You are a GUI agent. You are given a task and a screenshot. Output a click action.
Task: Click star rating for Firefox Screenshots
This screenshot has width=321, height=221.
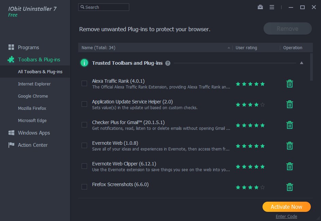(250, 187)
